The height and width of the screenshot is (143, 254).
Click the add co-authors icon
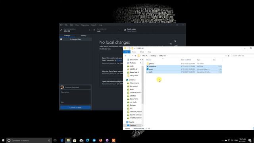[62, 102]
